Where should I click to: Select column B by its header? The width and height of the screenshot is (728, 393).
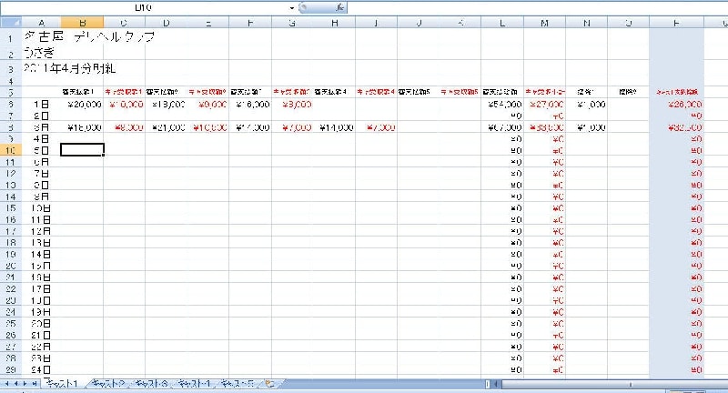(82, 21)
